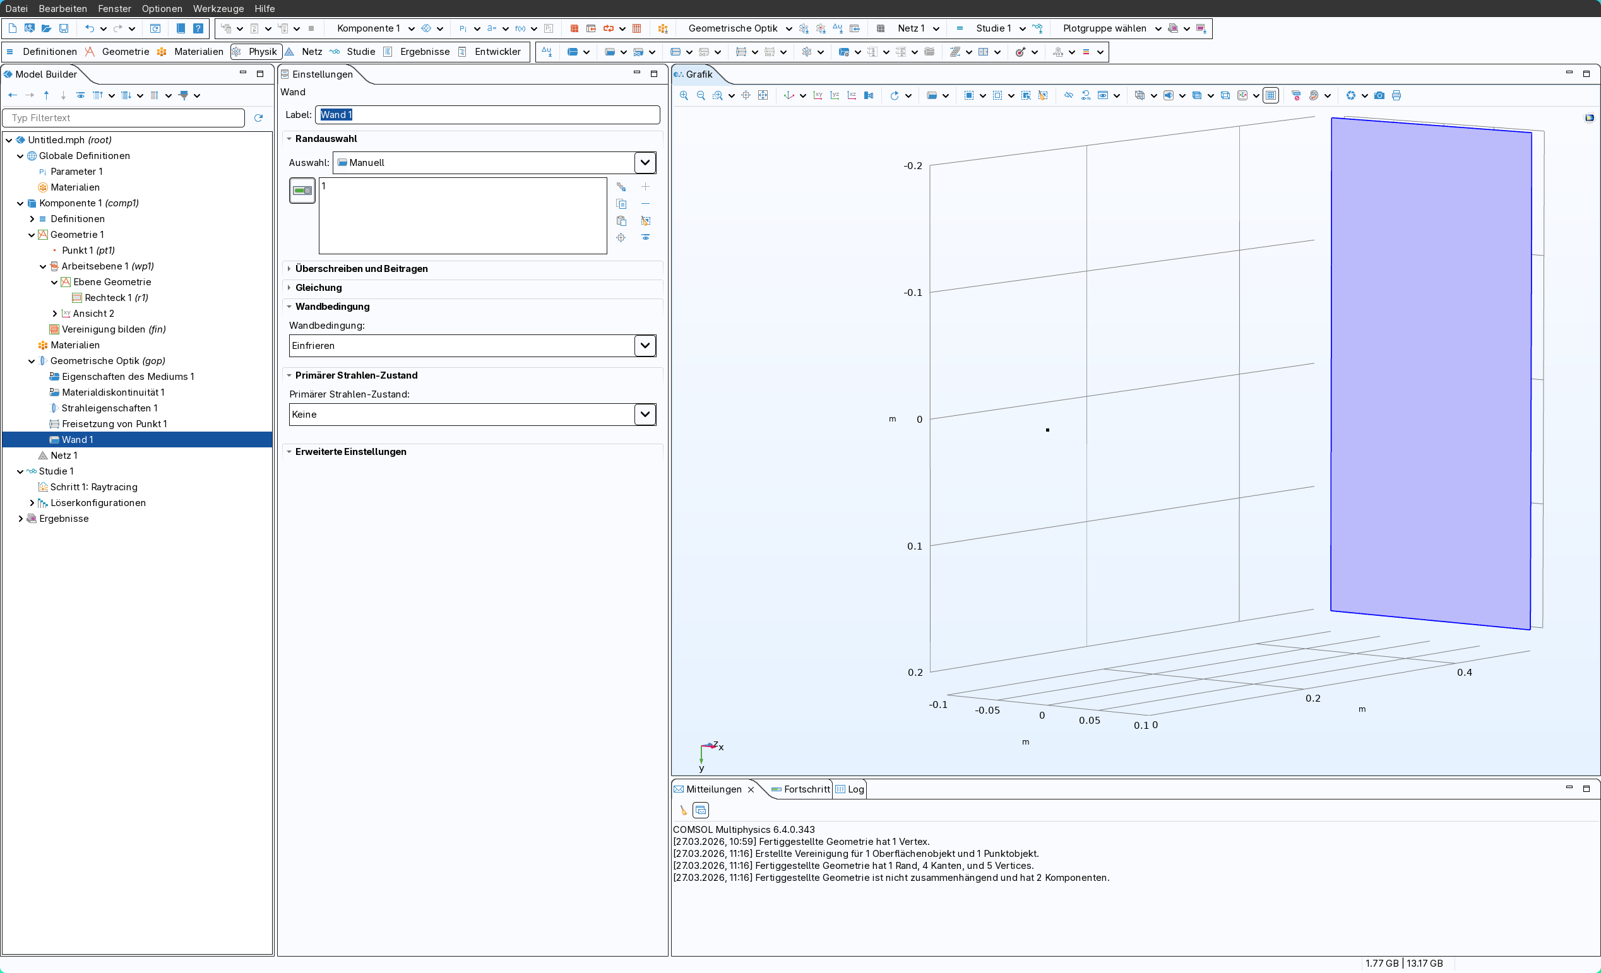The height and width of the screenshot is (973, 1601).
Task: Switch to the XY view
Action: (818, 95)
